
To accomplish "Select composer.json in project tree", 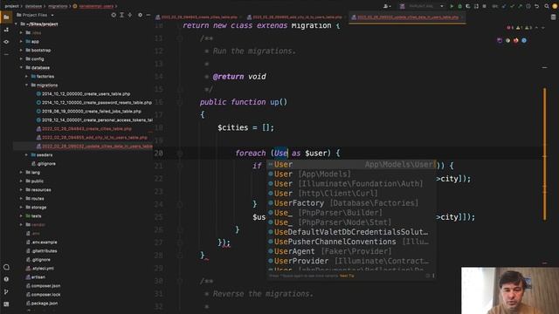I will [45, 286].
